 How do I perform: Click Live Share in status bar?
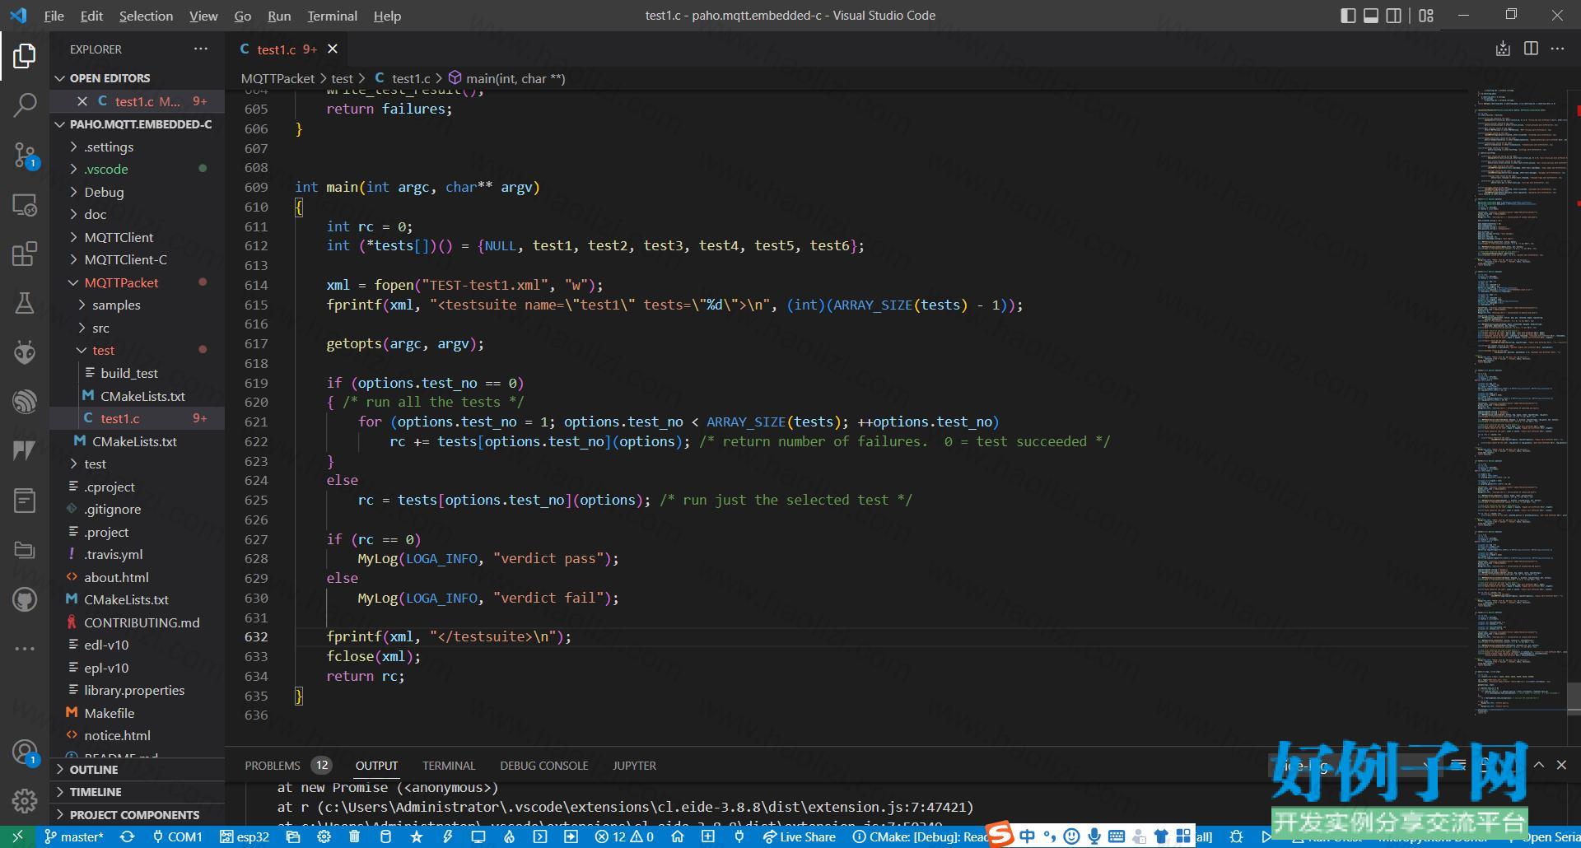pos(799,836)
